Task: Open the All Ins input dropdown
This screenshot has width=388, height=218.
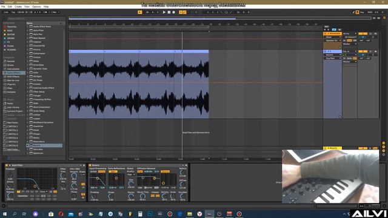Action: point(350,34)
